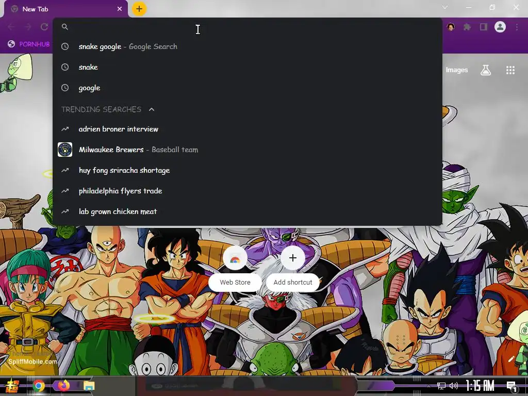The image size is (528, 396).
Task: Click the back navigation arrow
Action: click(11, 27)
